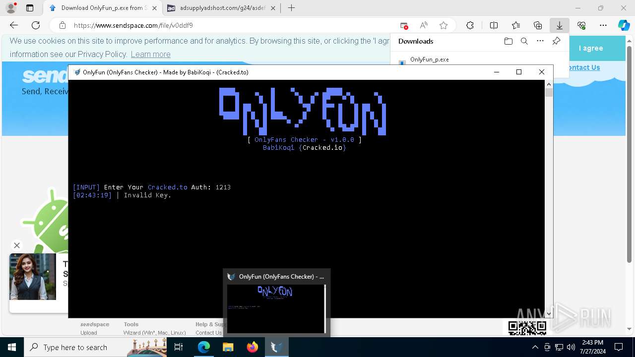Open a new browser tab
Screen dimensions: 635x357
pos(291,8)
